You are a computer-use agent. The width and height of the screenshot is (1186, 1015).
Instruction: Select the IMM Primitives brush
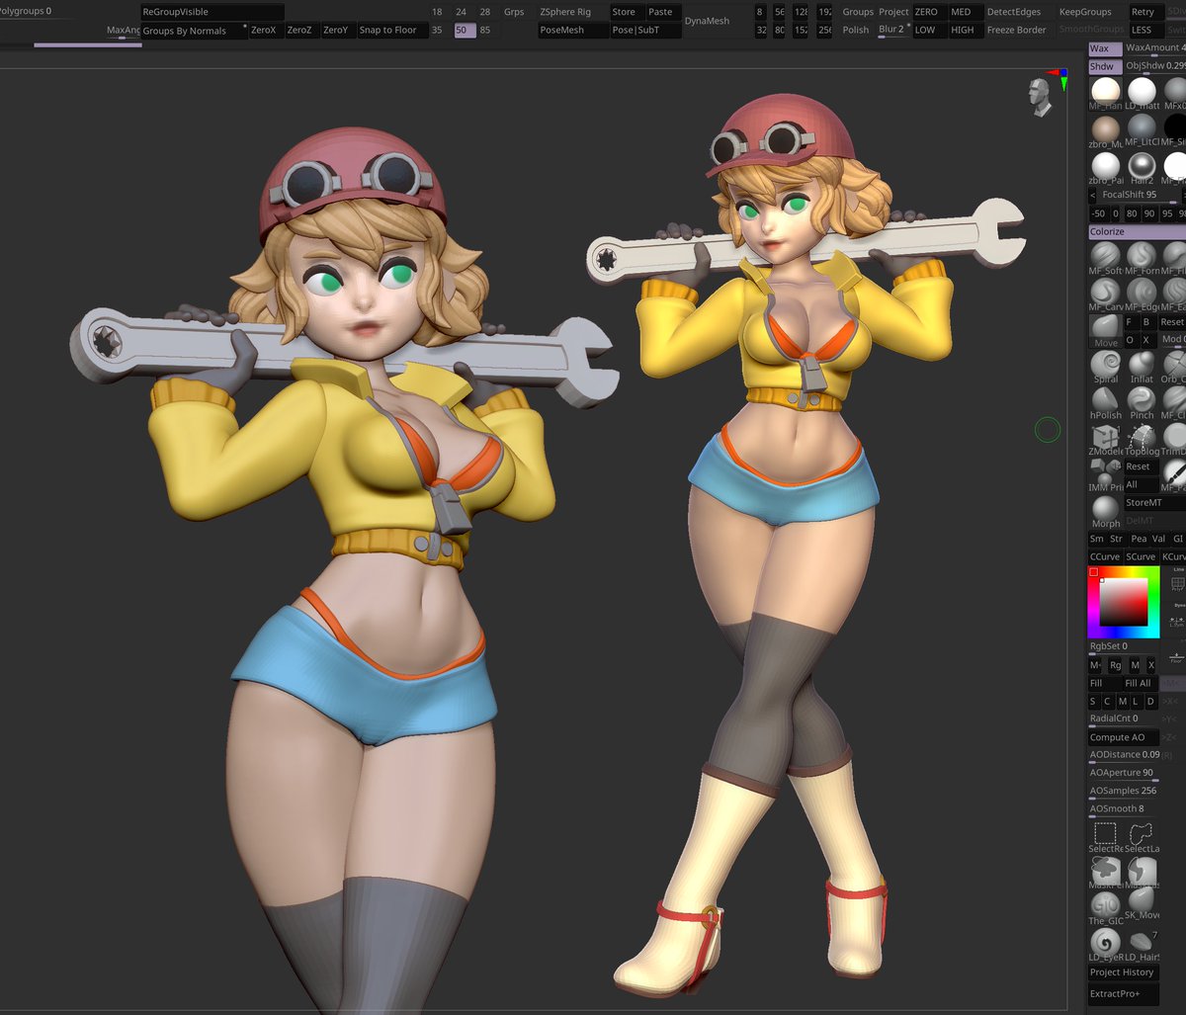tap(1105, 475)
